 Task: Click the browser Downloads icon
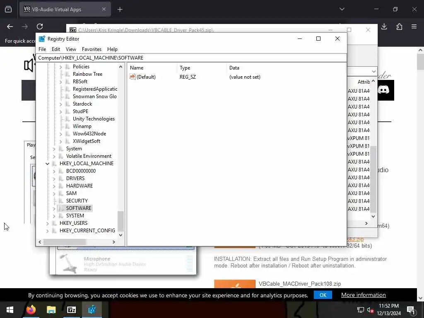384,26
